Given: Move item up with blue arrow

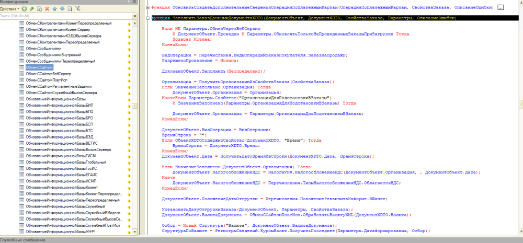Looking at the screenshot, I should click(55, 9).
